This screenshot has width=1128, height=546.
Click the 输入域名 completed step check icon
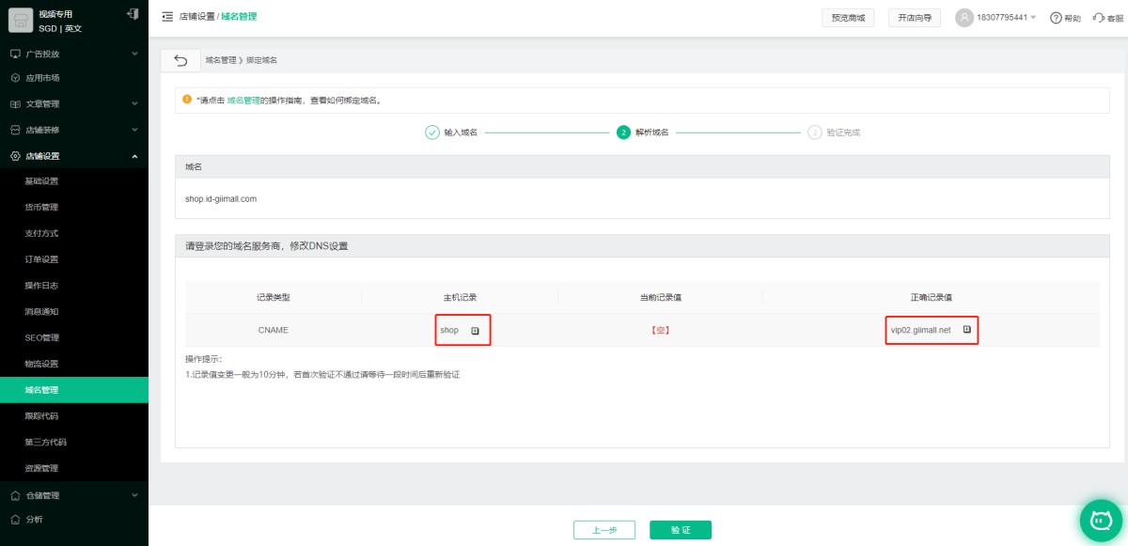coord(432,133)
